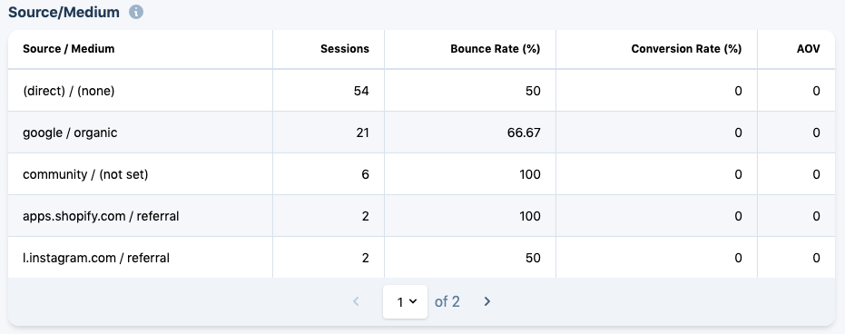The height and width of the screenshot is (334, 845).
Task: Select the google / organic row
Action: (421, 133)
